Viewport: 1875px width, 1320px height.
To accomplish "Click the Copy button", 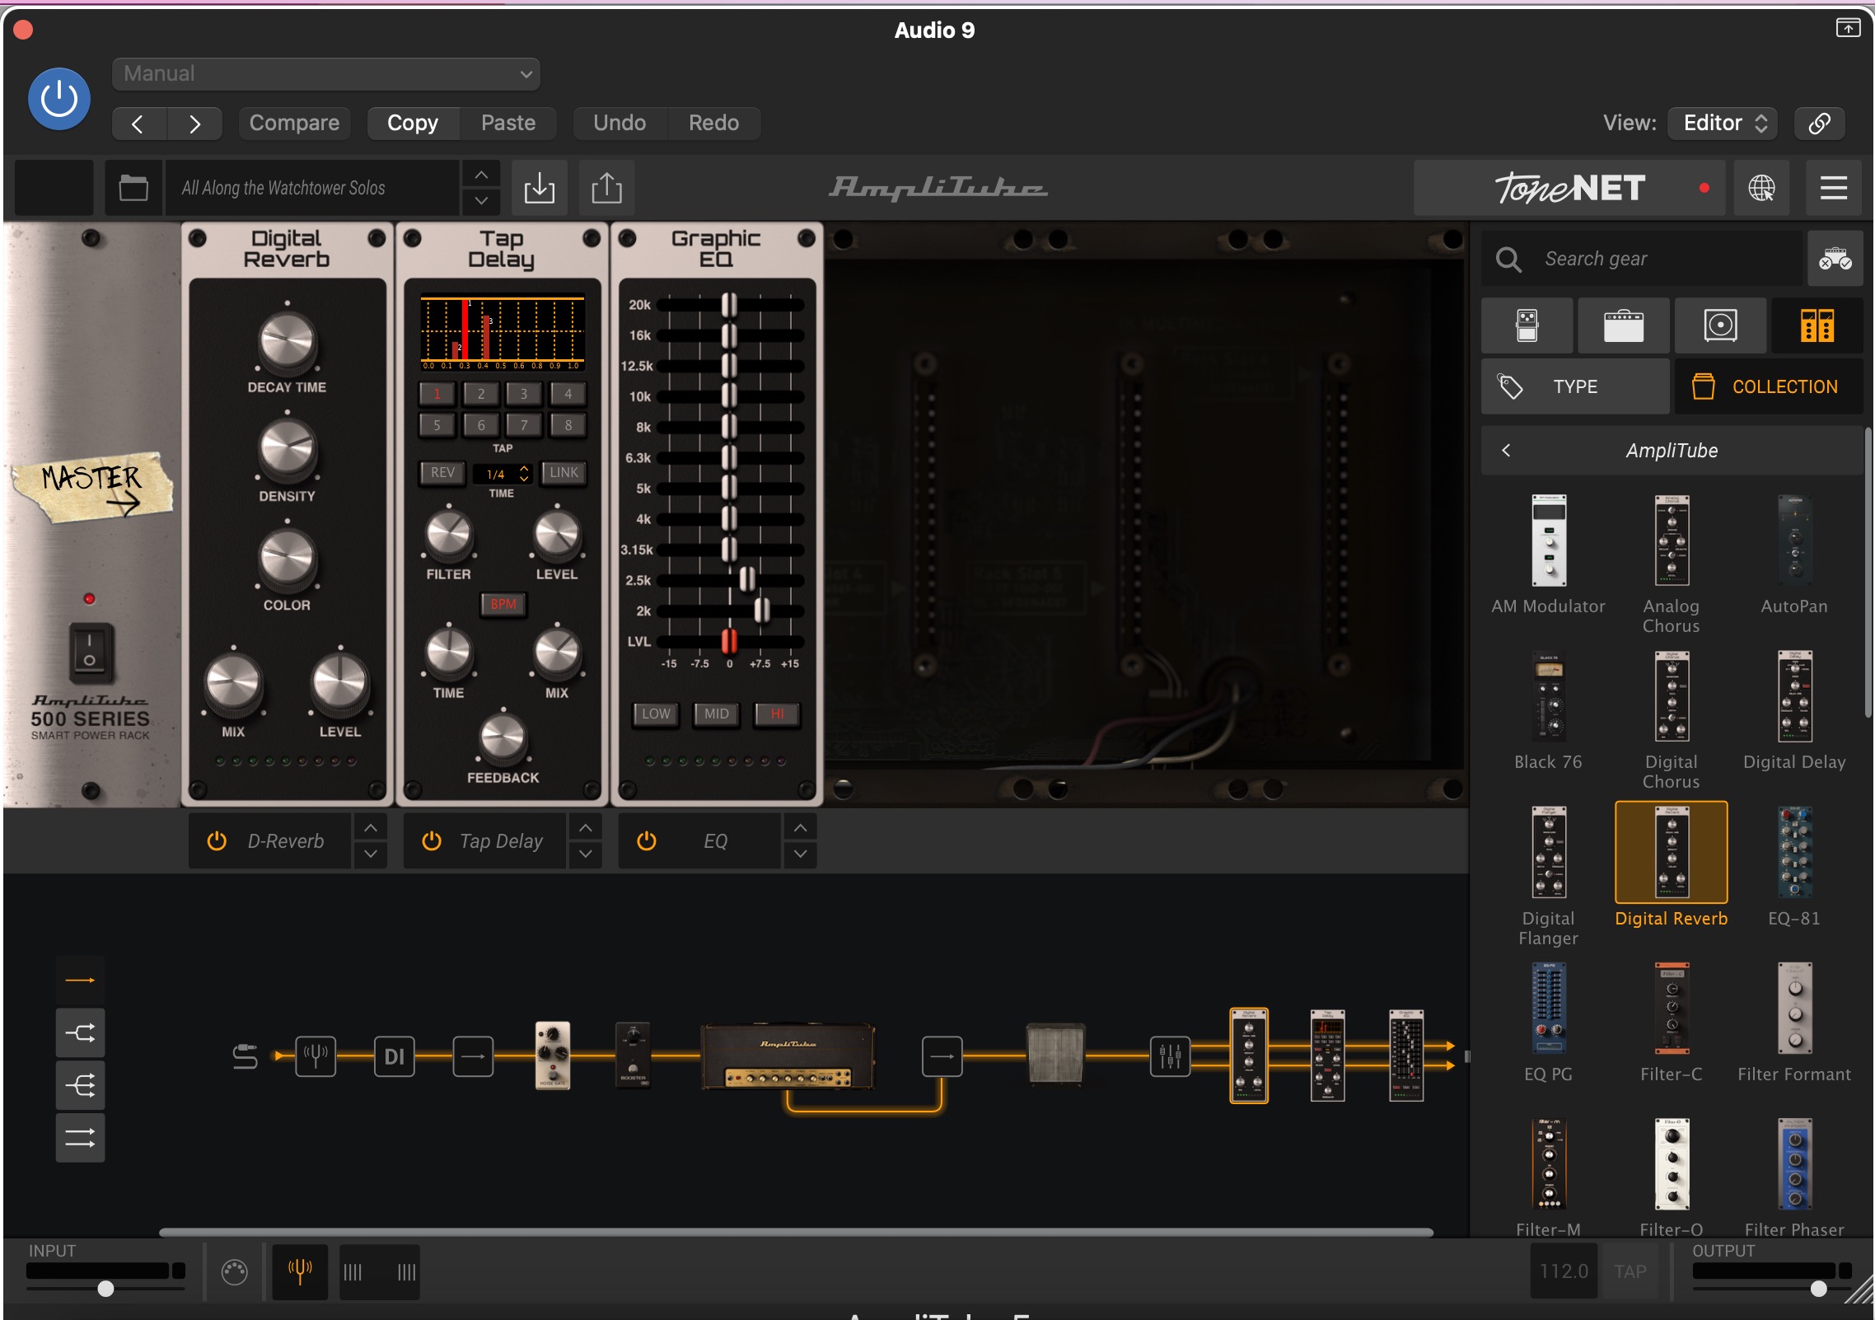I will [413, 124].
